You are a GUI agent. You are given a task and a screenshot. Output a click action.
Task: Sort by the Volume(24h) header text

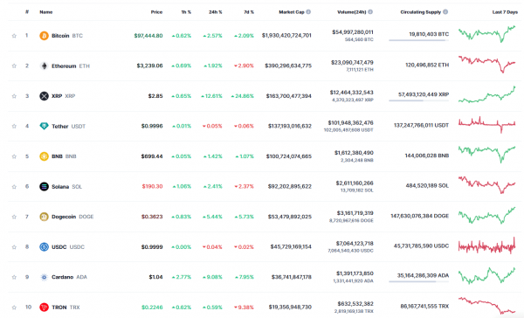coord(352,12)
